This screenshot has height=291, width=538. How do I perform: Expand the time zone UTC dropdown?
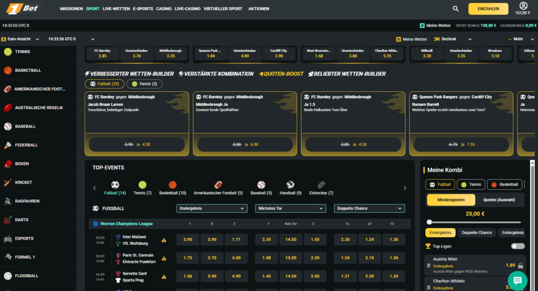click(71, 39)
